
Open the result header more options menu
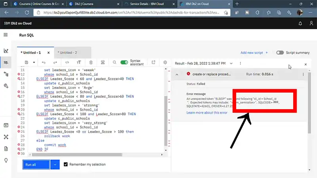click(241, 63)
